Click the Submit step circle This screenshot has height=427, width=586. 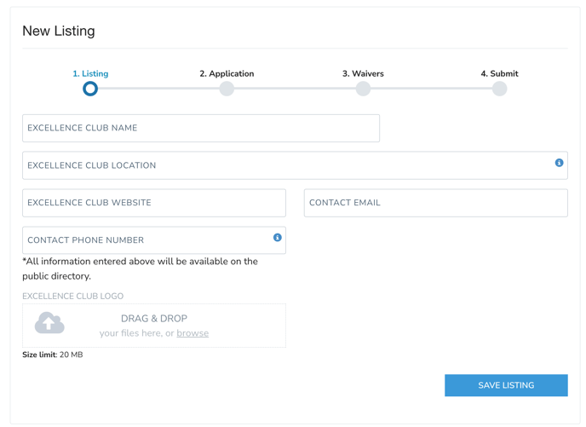[499, 89]
